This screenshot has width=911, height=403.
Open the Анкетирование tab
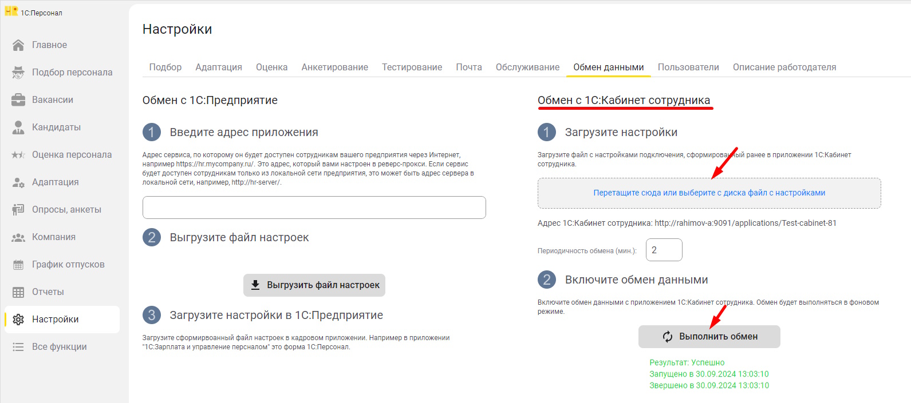coord(335,67)
